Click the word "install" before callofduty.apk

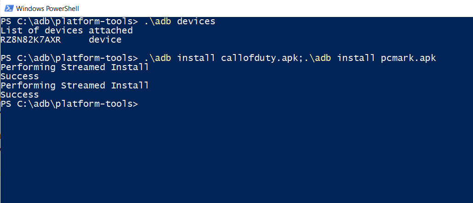(x=196, y=58)
